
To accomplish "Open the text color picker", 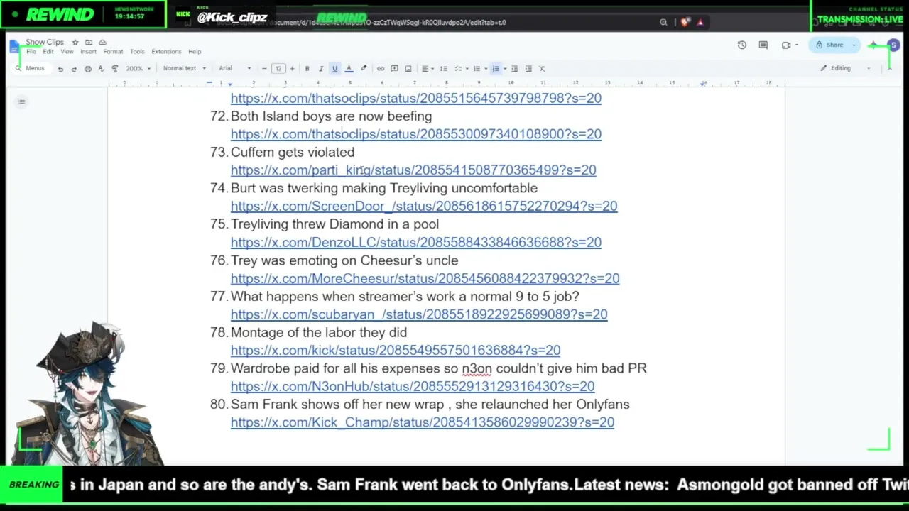I will [349, 69].
